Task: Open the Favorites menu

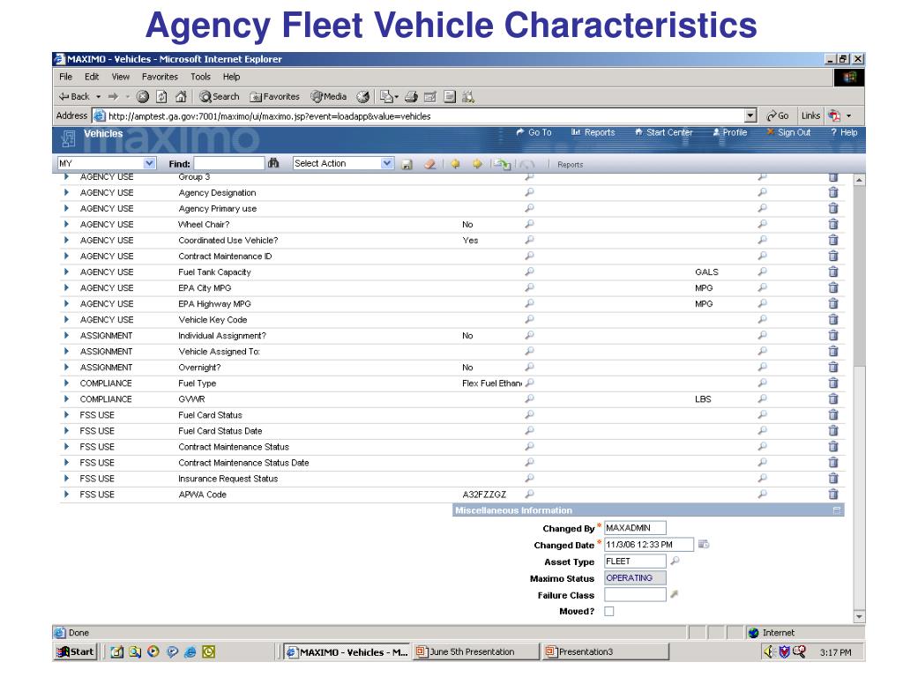Action: click(160, 77)
